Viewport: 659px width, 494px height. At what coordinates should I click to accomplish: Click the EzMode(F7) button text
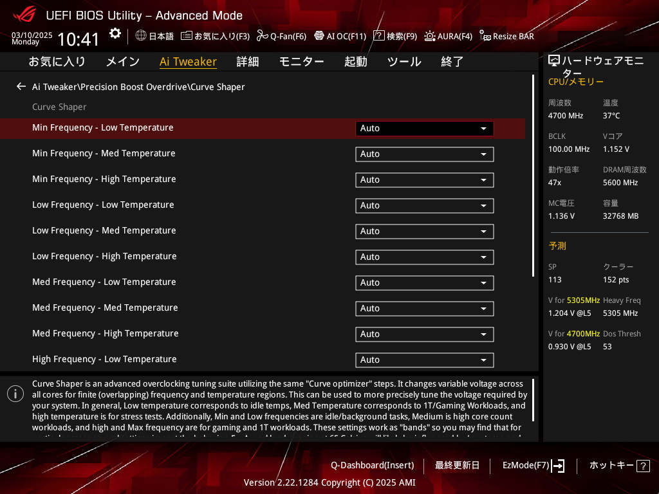pyautogui.click(x=526, y=465)
